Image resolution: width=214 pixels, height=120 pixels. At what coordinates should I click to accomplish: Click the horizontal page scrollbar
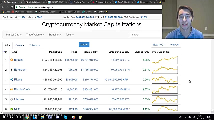(101, 113)
